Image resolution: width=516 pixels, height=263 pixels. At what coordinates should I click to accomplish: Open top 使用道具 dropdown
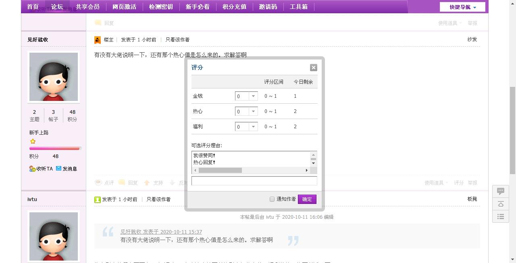click(x=450, y=23)
